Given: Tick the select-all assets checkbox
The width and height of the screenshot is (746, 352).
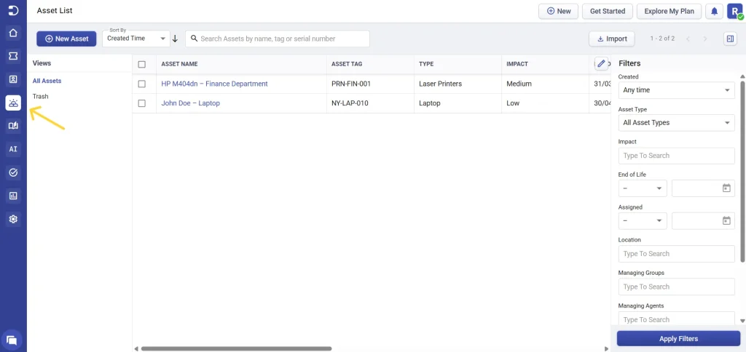Looking at the screenshot, I should coord(142,64).
